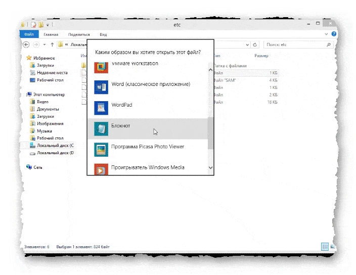The image size is (356, 275).
Task: Sort by the Размер column header
Action: click(261, 56)
